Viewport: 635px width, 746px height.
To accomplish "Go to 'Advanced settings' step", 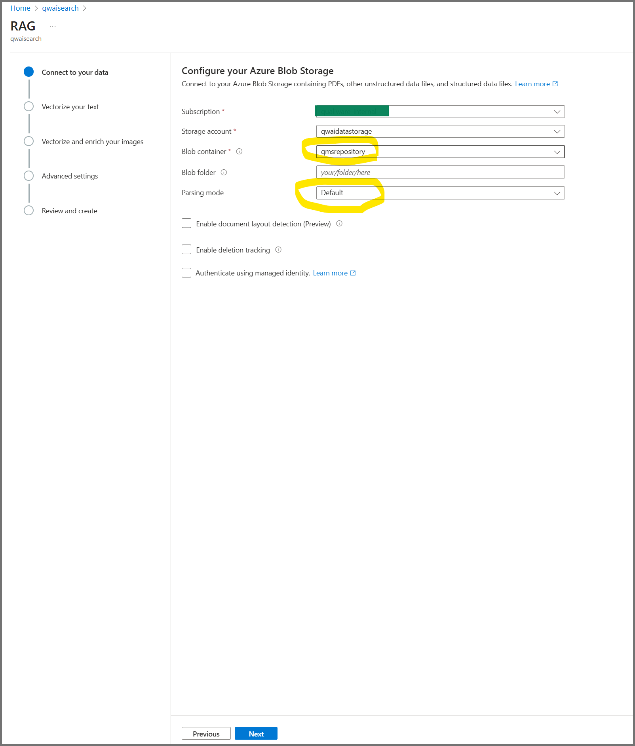I will pyautogui.click(x=70, y=176).
